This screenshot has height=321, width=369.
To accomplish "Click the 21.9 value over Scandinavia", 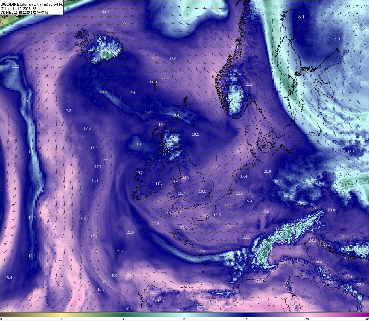I will point(249,84).
